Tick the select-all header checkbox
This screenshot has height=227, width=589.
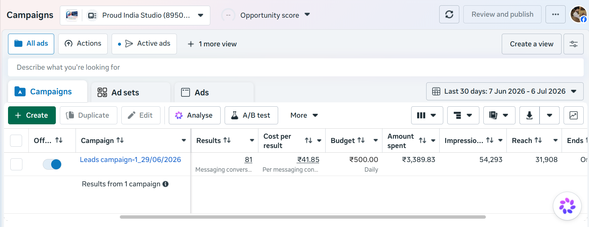click(16, 141)
